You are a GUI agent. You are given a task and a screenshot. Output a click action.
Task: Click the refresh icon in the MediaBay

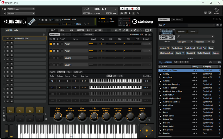164,25
